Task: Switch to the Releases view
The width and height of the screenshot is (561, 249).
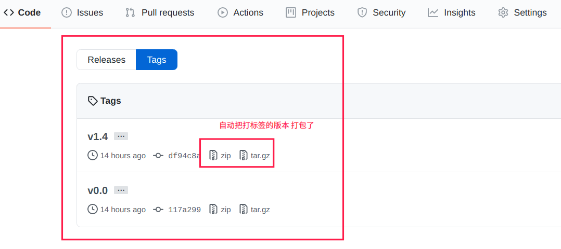Action: [106, 60]
